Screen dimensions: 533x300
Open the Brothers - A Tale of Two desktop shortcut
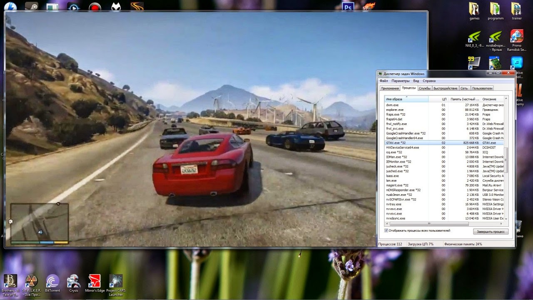10,285
